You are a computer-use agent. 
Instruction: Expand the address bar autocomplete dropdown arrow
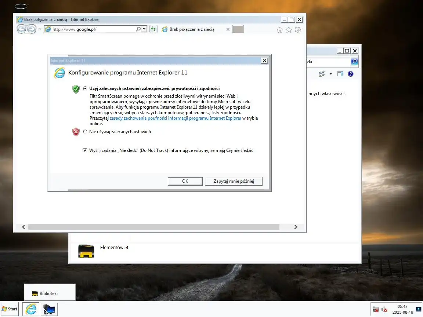point(144,29)
